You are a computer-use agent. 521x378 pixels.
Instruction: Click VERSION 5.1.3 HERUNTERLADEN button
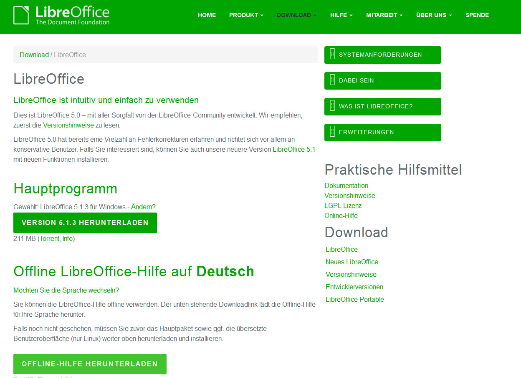85,223
